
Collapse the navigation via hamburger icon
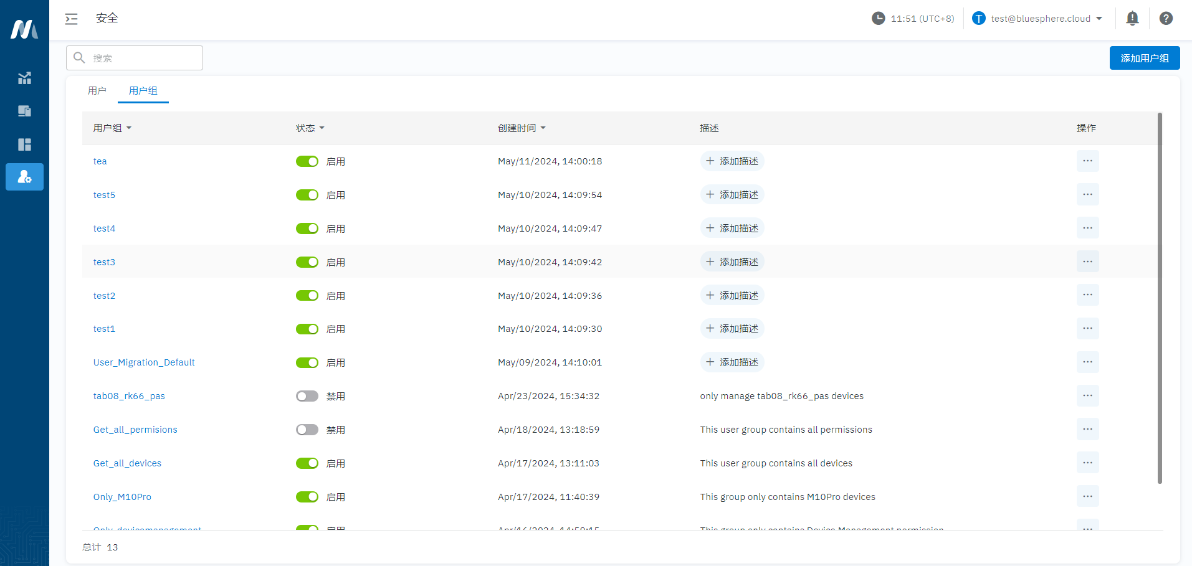pos(71,19)
